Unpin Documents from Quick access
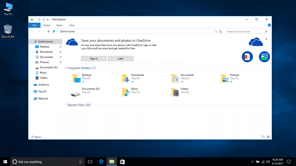Image resolution: width=296 pixels, height=166 pixels. pos(60,57)
